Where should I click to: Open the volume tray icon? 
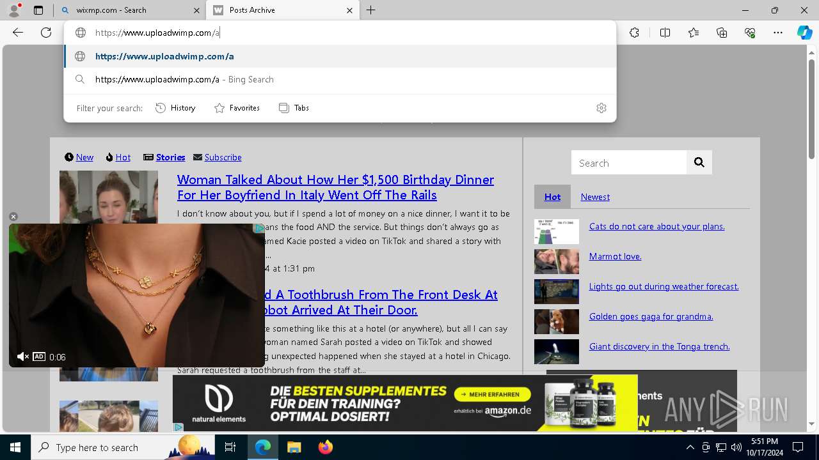pyautogui.click(x=736, y=447)
